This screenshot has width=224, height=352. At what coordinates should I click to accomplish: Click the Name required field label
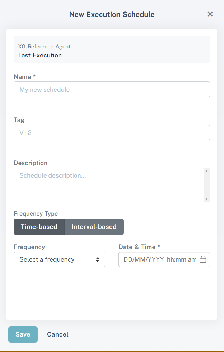pos(24,76)
